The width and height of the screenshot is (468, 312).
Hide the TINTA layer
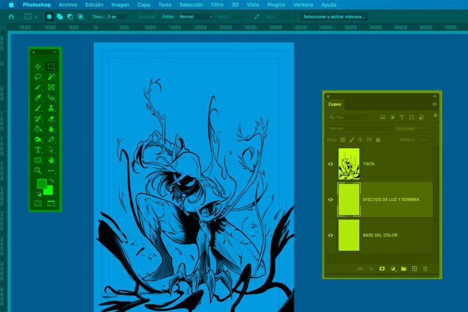pos(331,164)
